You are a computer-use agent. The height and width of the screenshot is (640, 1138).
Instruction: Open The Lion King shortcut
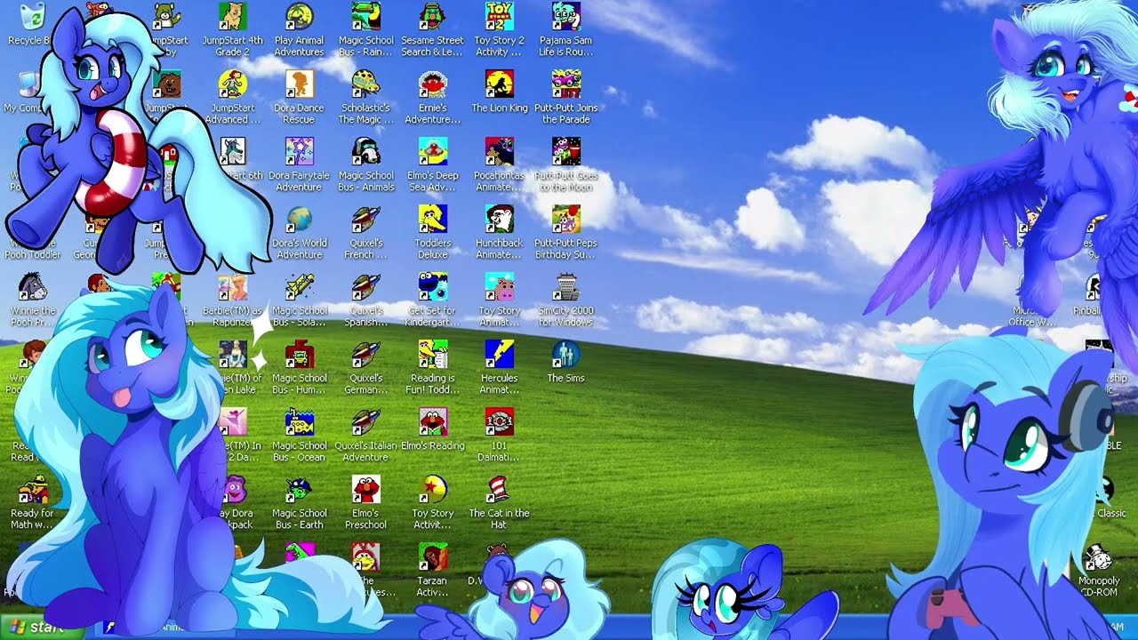pos(499,92)
